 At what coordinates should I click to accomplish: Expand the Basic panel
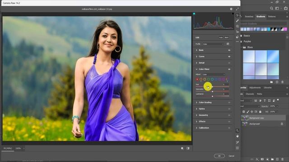click(196, 50)
